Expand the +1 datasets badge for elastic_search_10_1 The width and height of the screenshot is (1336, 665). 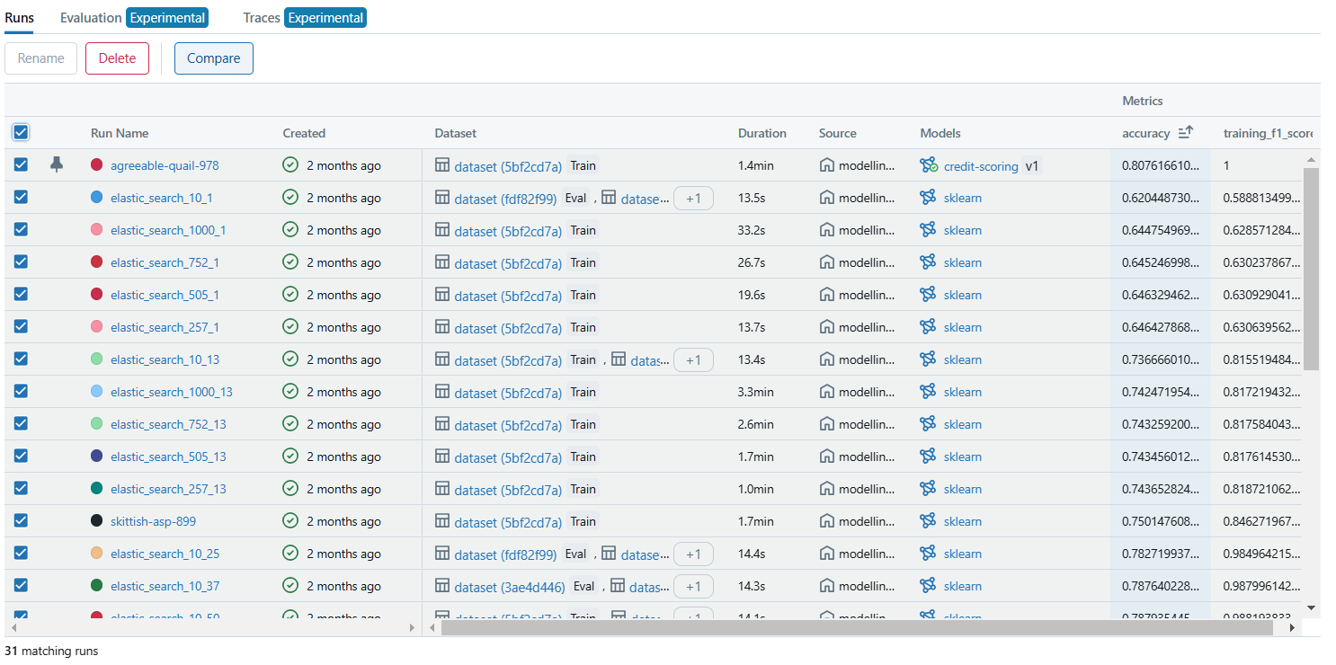[692, 198]
